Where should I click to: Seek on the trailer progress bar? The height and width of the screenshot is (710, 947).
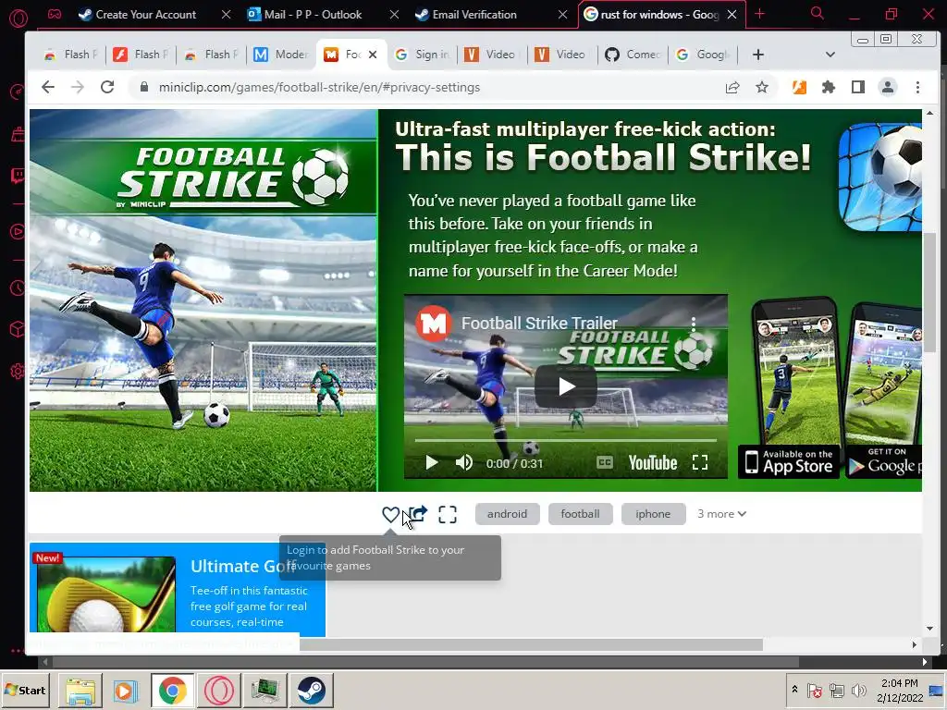pos(565,441)
